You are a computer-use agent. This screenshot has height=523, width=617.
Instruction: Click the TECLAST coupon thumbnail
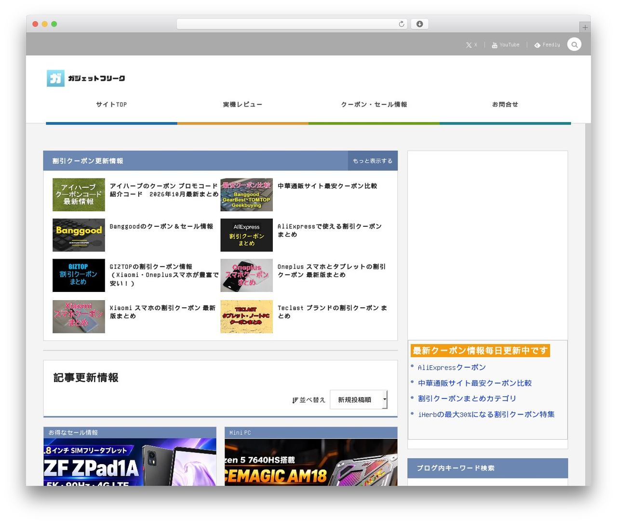coord(247,317)
